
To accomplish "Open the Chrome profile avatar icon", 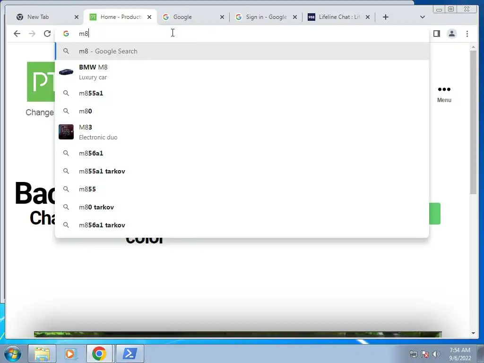I will [x=451, y=34].
